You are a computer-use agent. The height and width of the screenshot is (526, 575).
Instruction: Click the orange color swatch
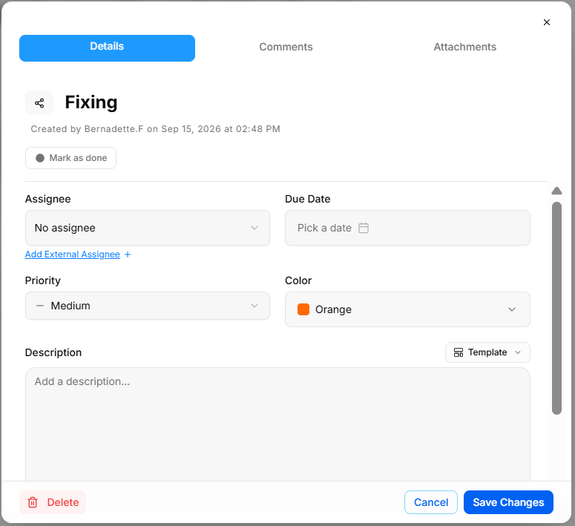pyautogui.click(x=303, y=309)
